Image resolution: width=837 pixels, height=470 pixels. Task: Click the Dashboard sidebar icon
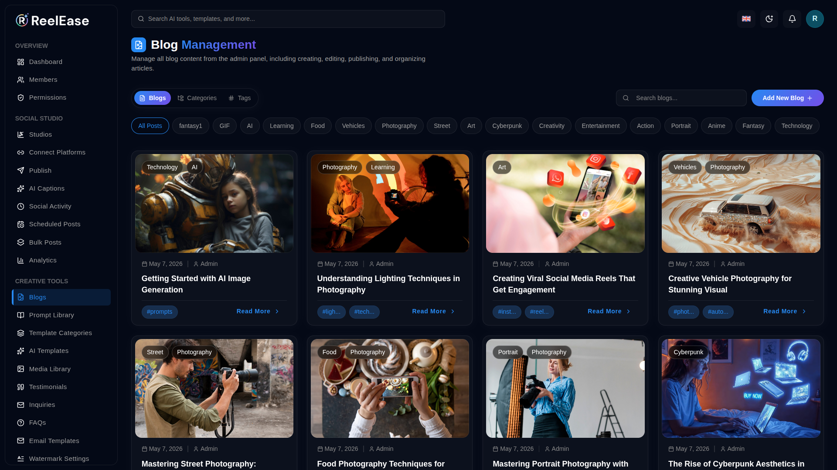tap(20, 62)
